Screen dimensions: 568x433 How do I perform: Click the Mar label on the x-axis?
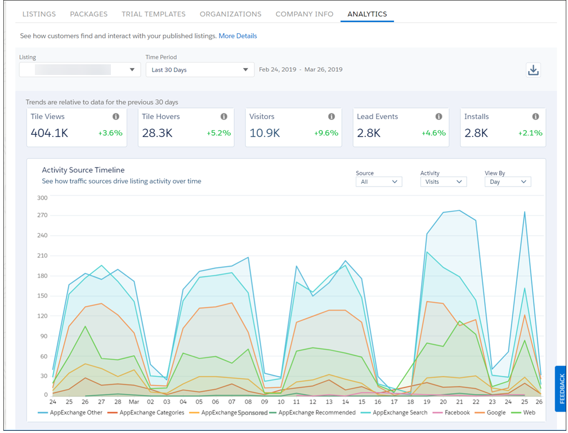coord(134,402)
